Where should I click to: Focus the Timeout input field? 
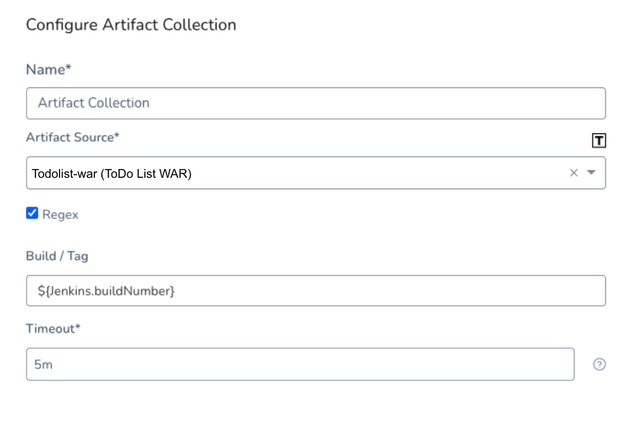click(x=300, y=365)
